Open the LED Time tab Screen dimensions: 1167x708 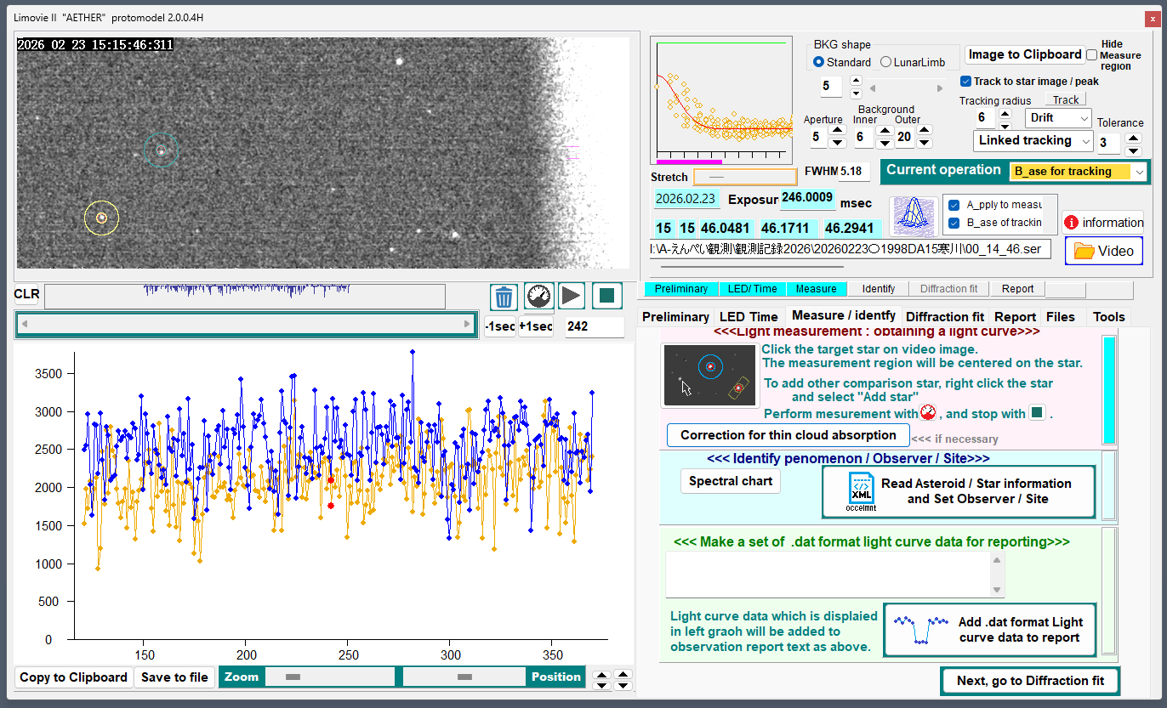[748, 316]
